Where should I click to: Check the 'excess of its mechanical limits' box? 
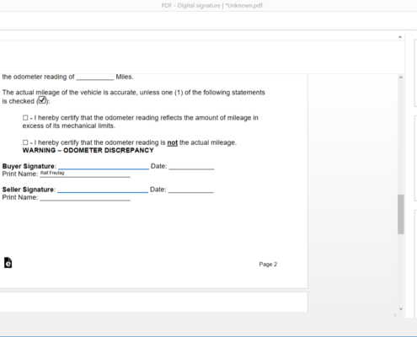(25, 118)
